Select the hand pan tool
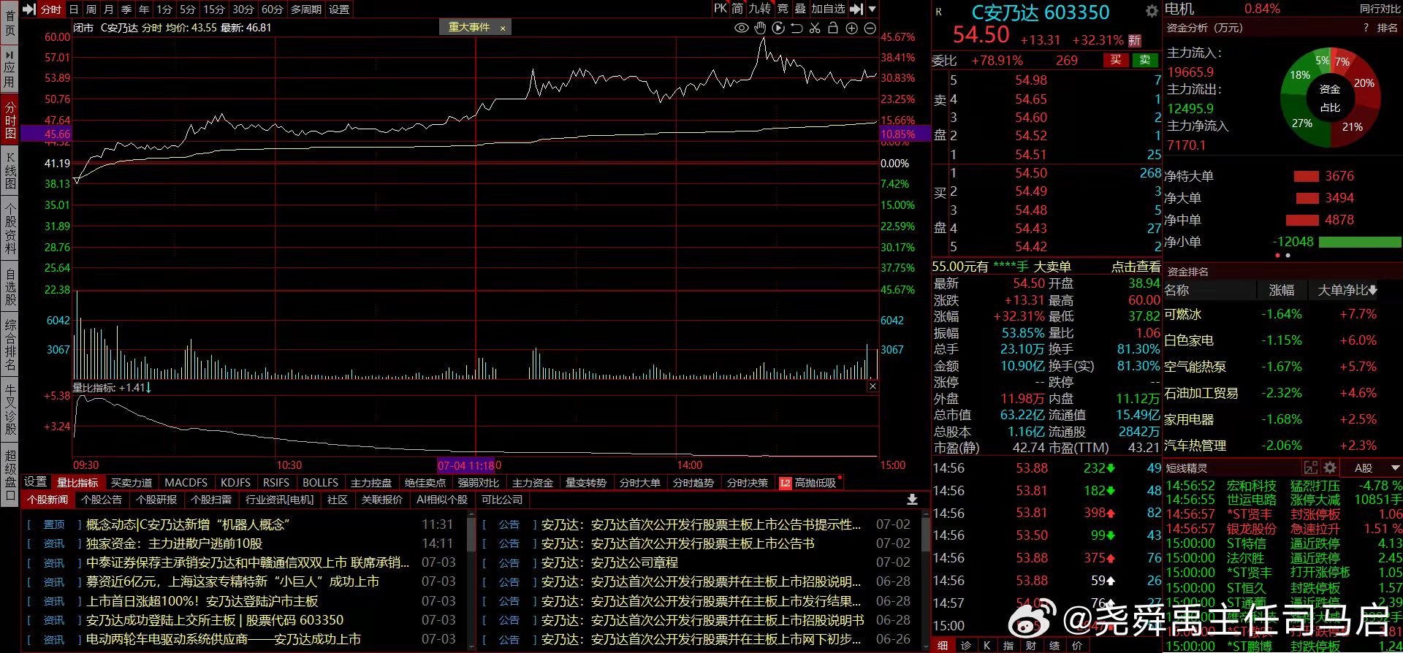1403x653 pixels. pyautogui.click(x=760, y=28)
